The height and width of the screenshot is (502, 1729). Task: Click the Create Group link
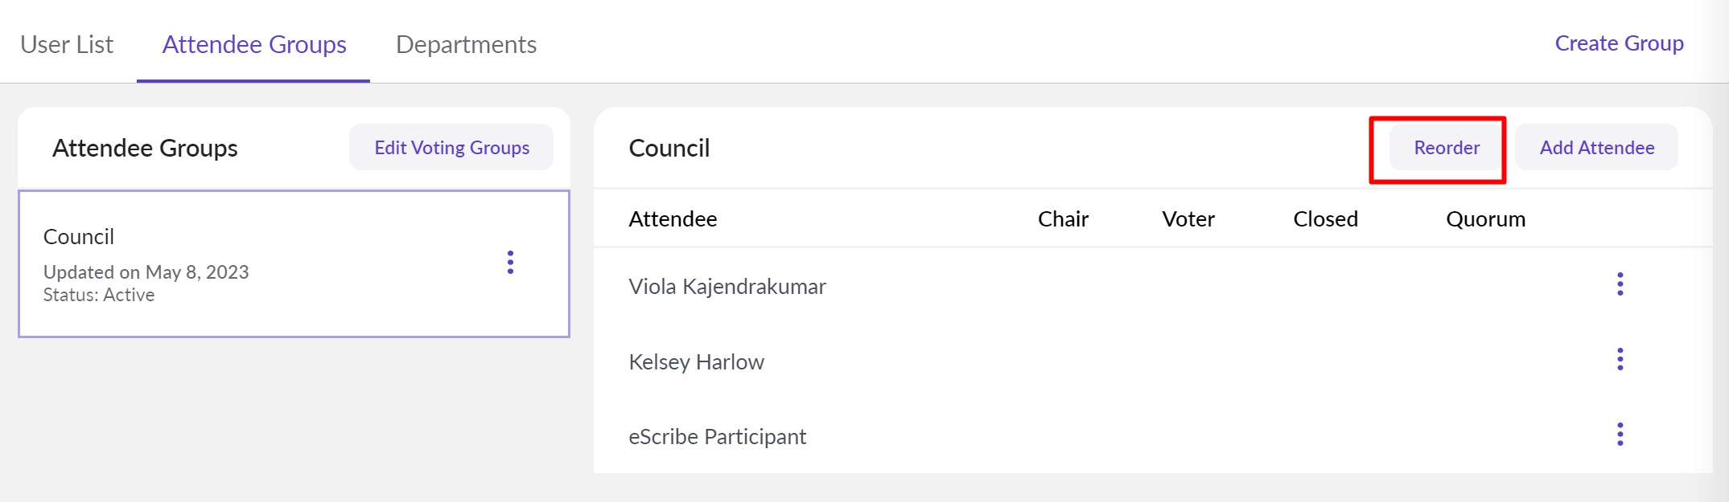[x=1619, y=43]
